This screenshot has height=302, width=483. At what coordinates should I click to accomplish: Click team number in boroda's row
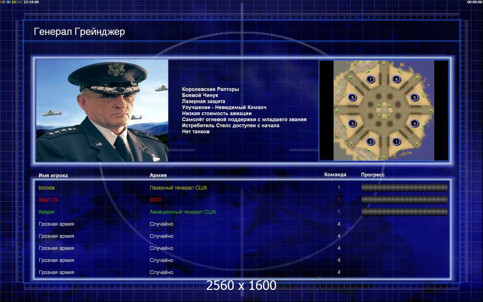pos(339,188)
